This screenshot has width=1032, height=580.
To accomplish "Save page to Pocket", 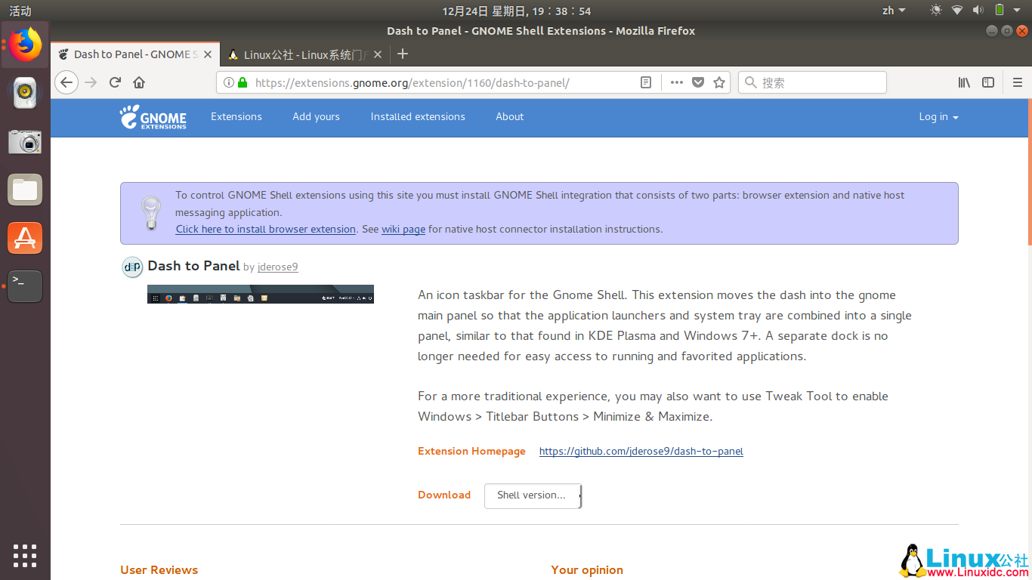I will [698, 82].
